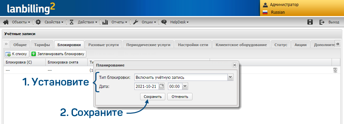Screen dimensions: 344x124
Task: Click the Выход text link
Action: pyautogui.click(x=334, y=22)
